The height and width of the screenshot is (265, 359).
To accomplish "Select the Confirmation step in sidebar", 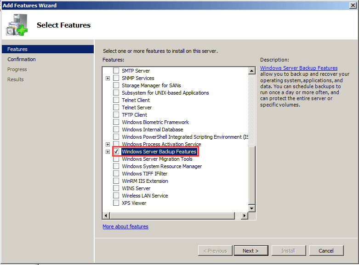I will [x=22, y=59].
